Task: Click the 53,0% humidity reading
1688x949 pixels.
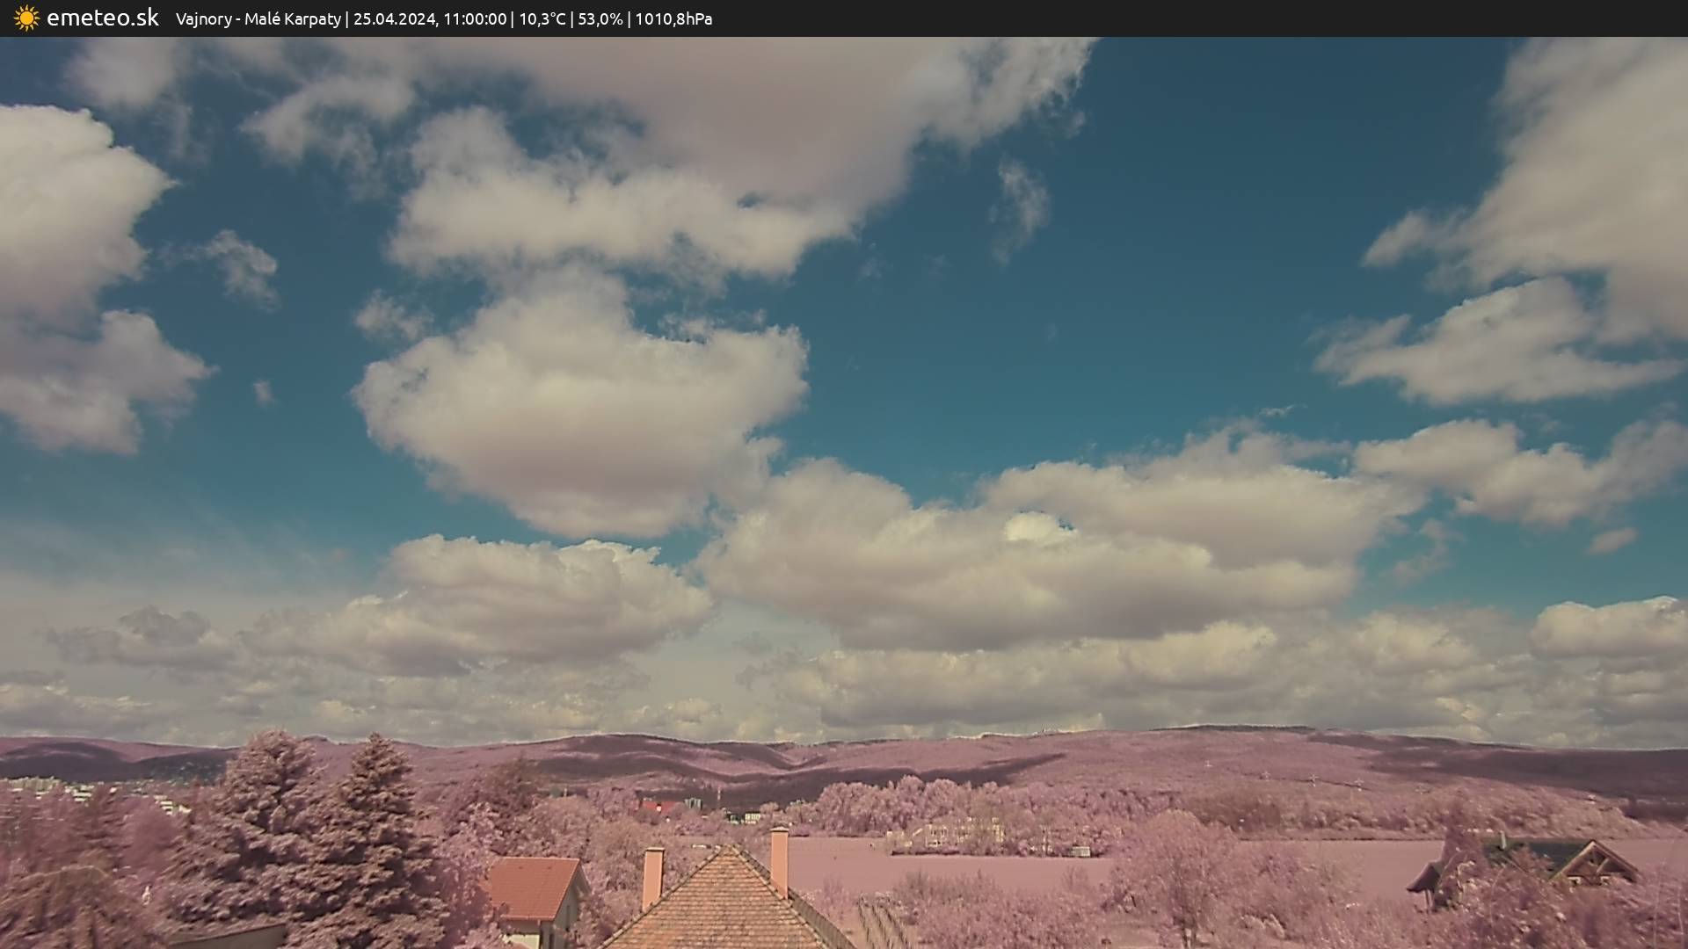Action: coord(600,19)
